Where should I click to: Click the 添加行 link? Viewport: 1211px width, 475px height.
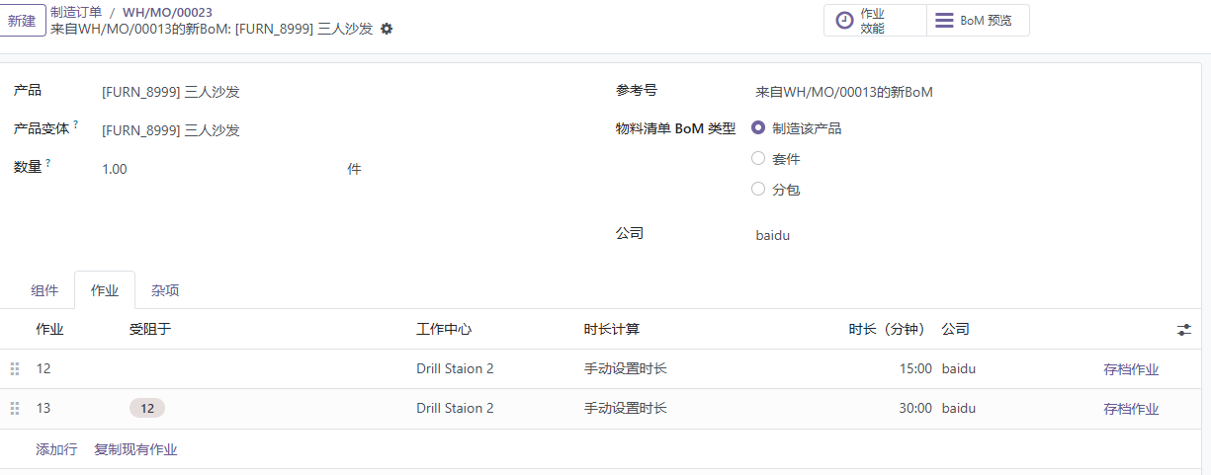coord(56,449)
